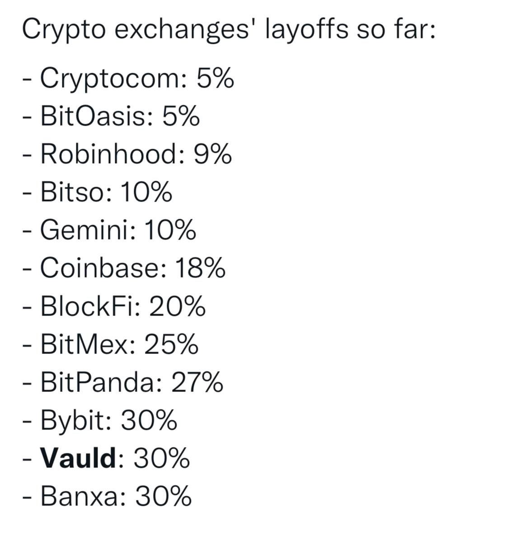Click the BitOasis 5% entry
Image resolution: width=528 pixels, height=533 pixels.
(111, 116)
